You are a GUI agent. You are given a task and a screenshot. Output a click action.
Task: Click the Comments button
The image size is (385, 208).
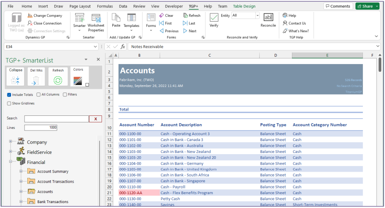click(338, 6)
